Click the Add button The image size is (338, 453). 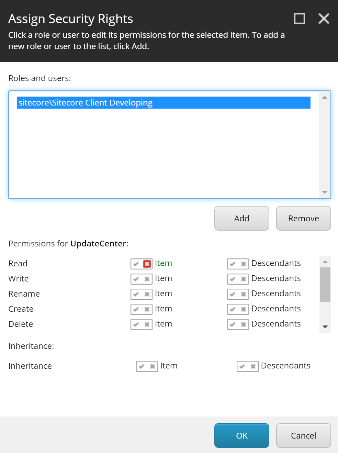241,218
